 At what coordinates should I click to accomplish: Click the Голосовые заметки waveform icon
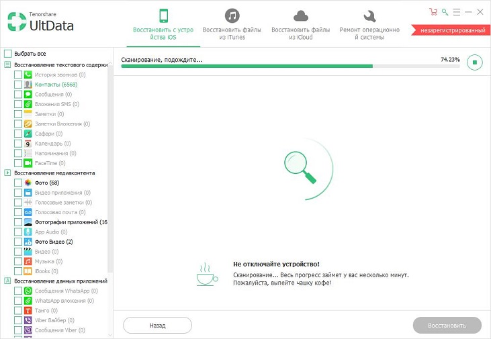(x=28, y=202)
